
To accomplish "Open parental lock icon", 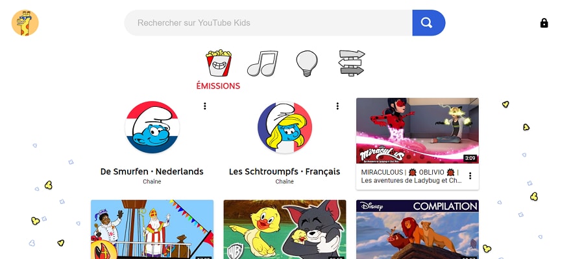I will click(544, 23).
